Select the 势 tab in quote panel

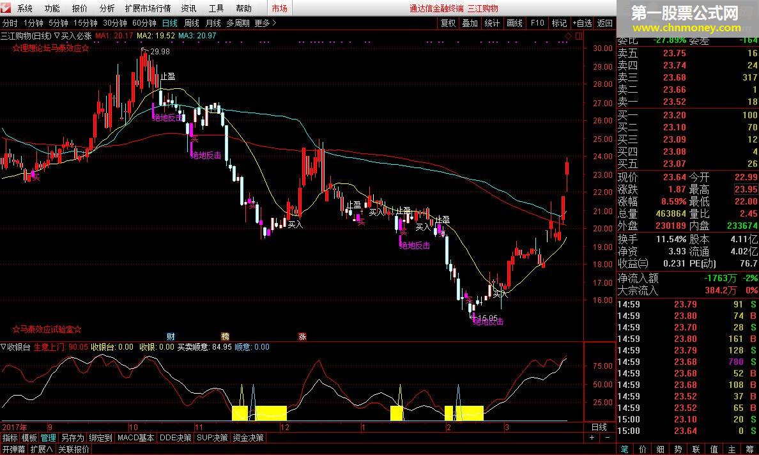click(678, 449)
